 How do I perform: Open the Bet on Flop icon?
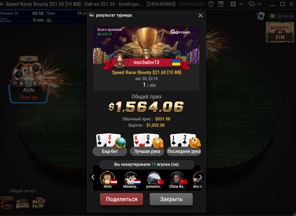tap(38, 203)
